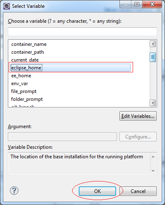This screenshot has height=205, width=165.
Task: Select container_name variable
Action: click(29, 44)
